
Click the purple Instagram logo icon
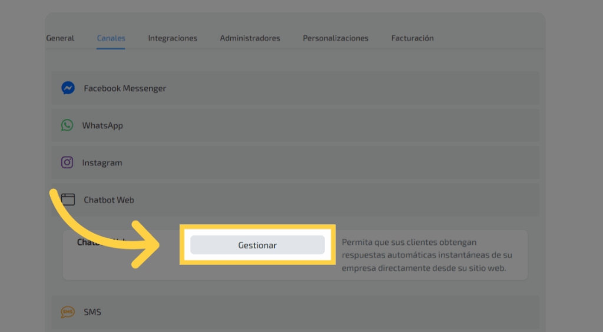pos(67,162)
